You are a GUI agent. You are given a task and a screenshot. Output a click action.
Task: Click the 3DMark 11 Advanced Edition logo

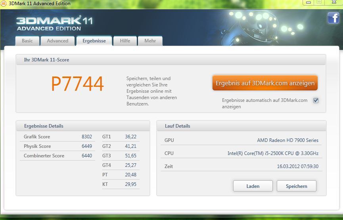pyautogui.click(x=54, y=23)
